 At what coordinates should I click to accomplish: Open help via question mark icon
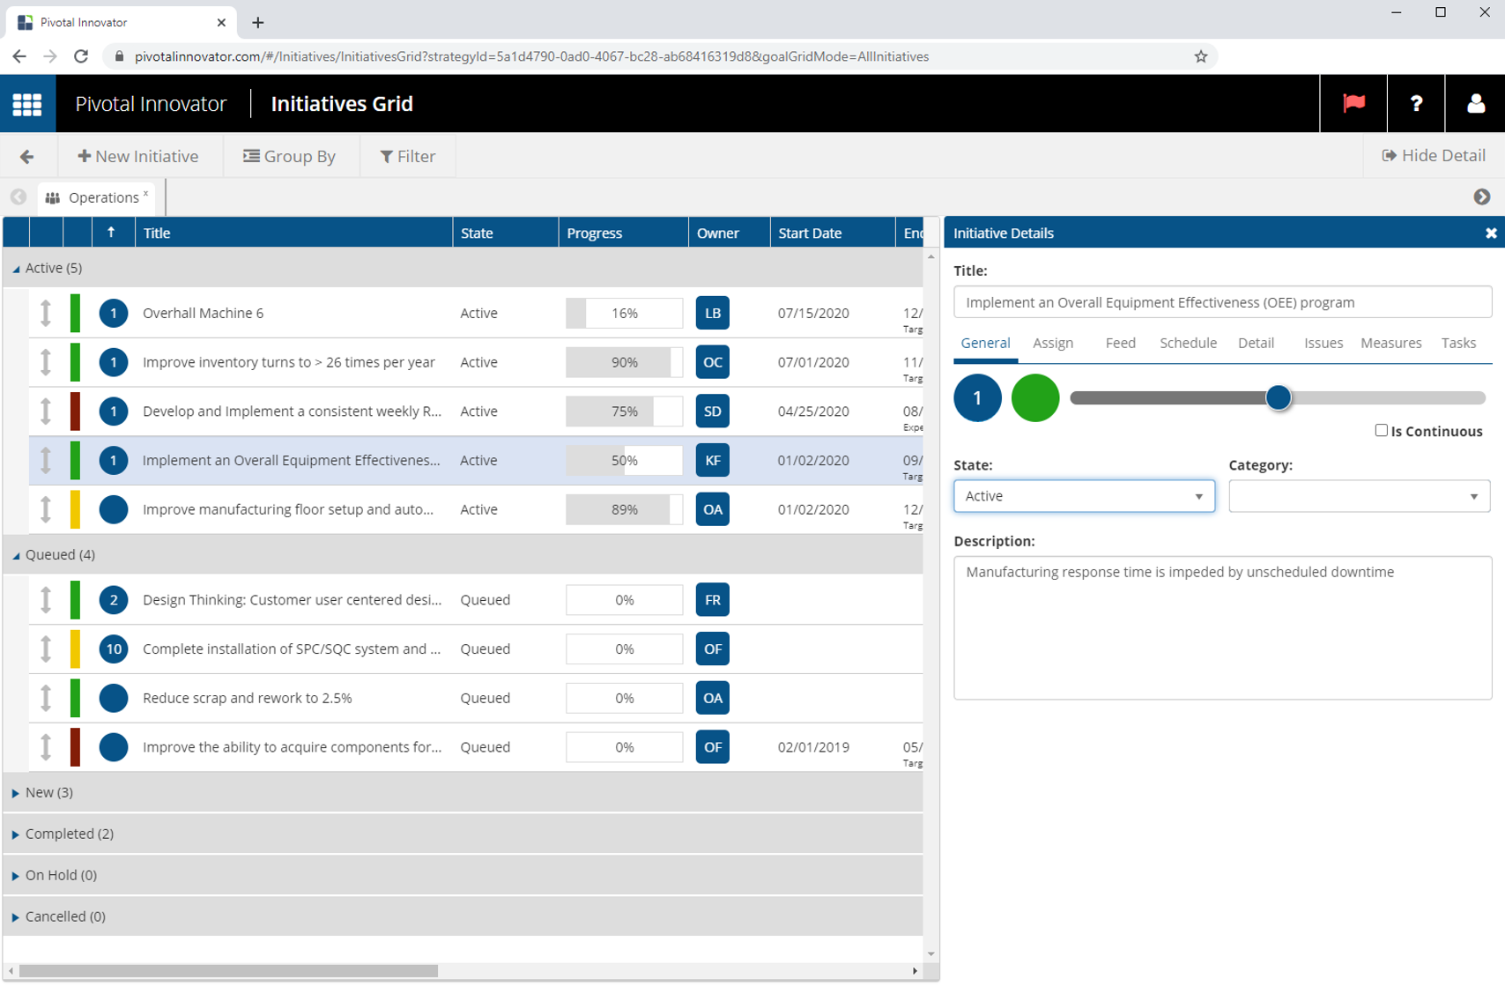coord(1416,104)
